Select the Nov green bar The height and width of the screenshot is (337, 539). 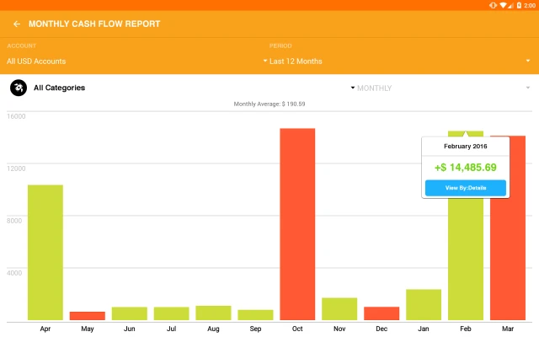tap(339, 309)
